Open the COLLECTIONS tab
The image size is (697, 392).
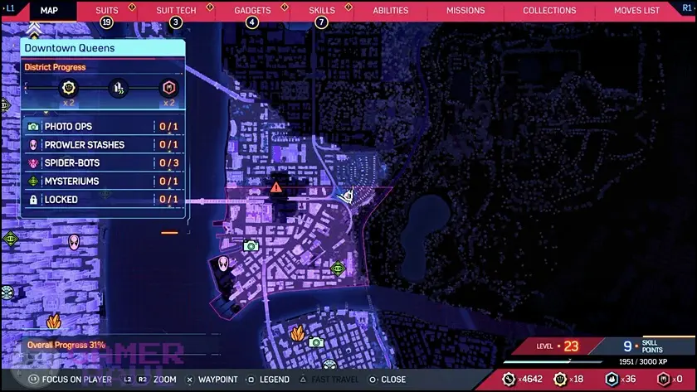pos(549,10)
